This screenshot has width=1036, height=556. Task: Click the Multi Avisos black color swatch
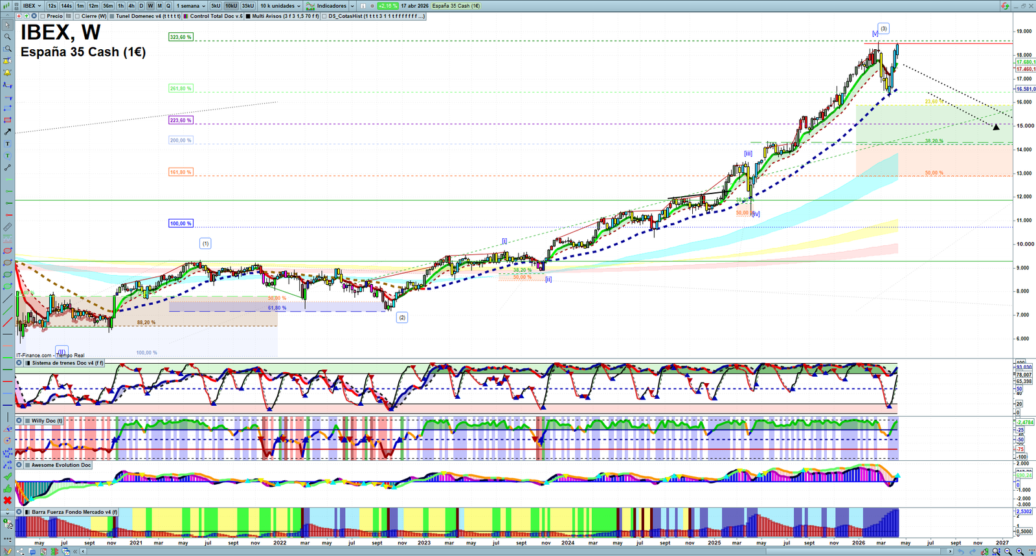pos(248,16)
